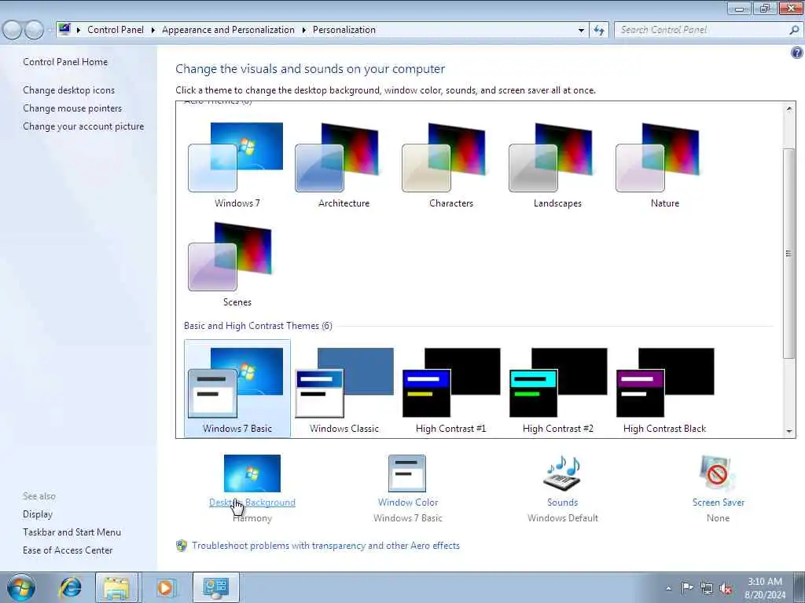Click the taskbar clock showing 3:10 AM

pos(765,588)
